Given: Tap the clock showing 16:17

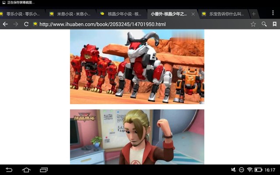Looking at the screenshot, I should tap(270, 170).
